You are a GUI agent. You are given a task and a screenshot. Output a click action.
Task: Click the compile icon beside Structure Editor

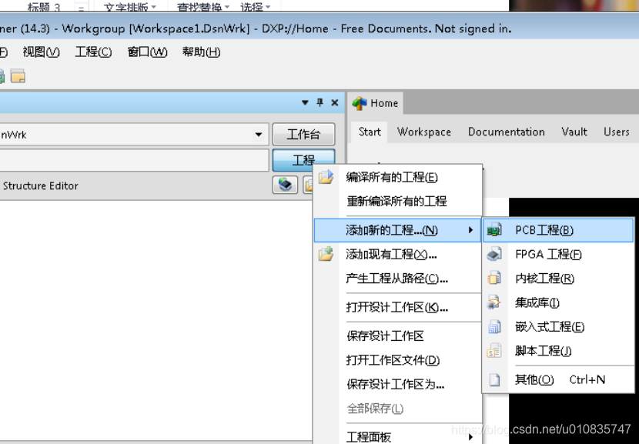(285, 185)
